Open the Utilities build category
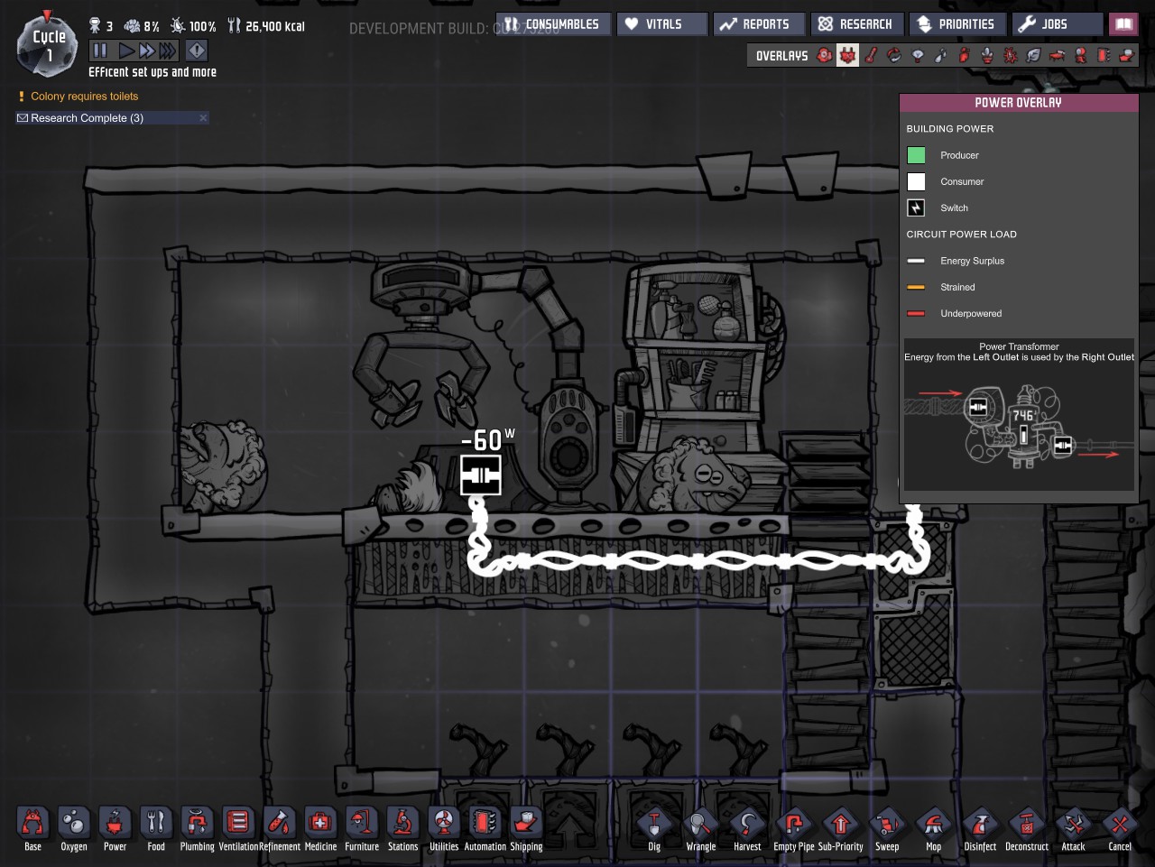The image size is (1155, 867). (x=444, y=829)
